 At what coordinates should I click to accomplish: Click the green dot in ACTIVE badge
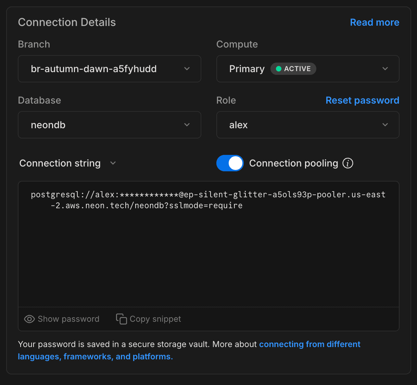pos(278,69)
